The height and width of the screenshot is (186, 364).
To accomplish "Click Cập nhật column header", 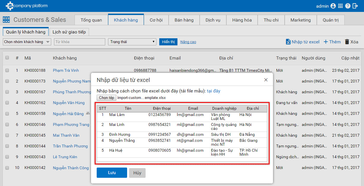I will 350,58.
